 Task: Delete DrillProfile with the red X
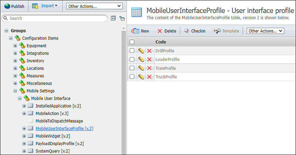click(149, 51)
